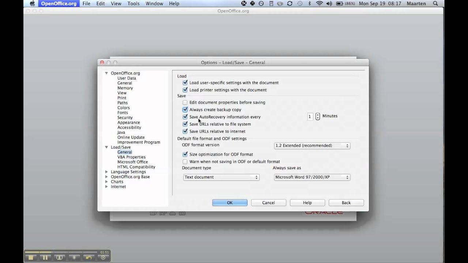Viewport: 468px width, 263px height.
Task: Cancel recording with the X icon
Action: (103, 258)
